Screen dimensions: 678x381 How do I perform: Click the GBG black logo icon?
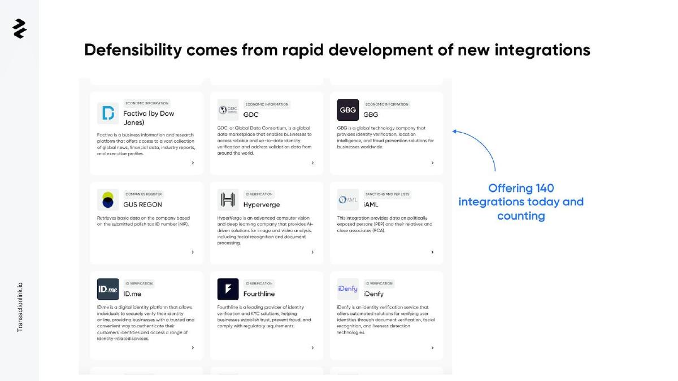click(x=348, y=110)
